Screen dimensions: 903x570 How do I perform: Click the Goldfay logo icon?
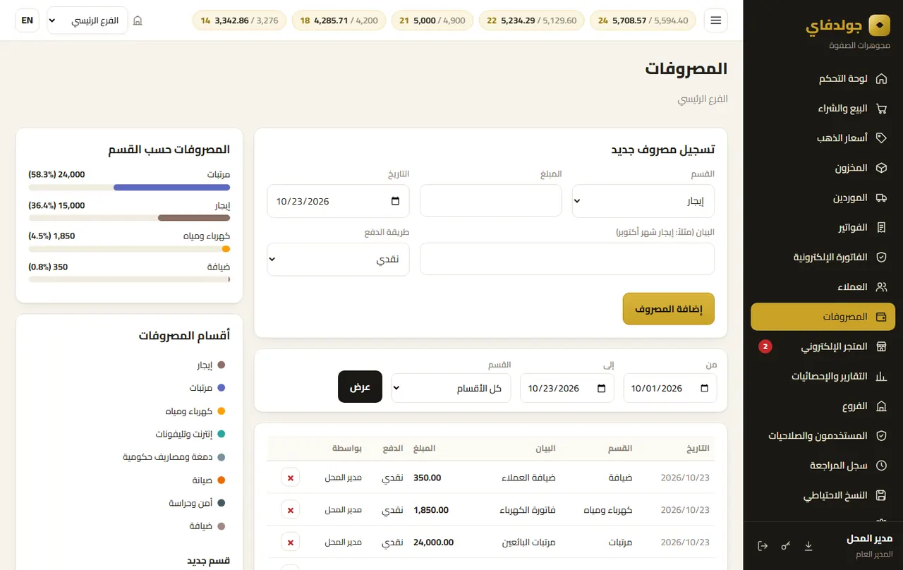879,25
